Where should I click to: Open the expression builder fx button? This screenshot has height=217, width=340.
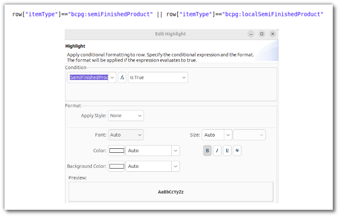pos(122,77)
